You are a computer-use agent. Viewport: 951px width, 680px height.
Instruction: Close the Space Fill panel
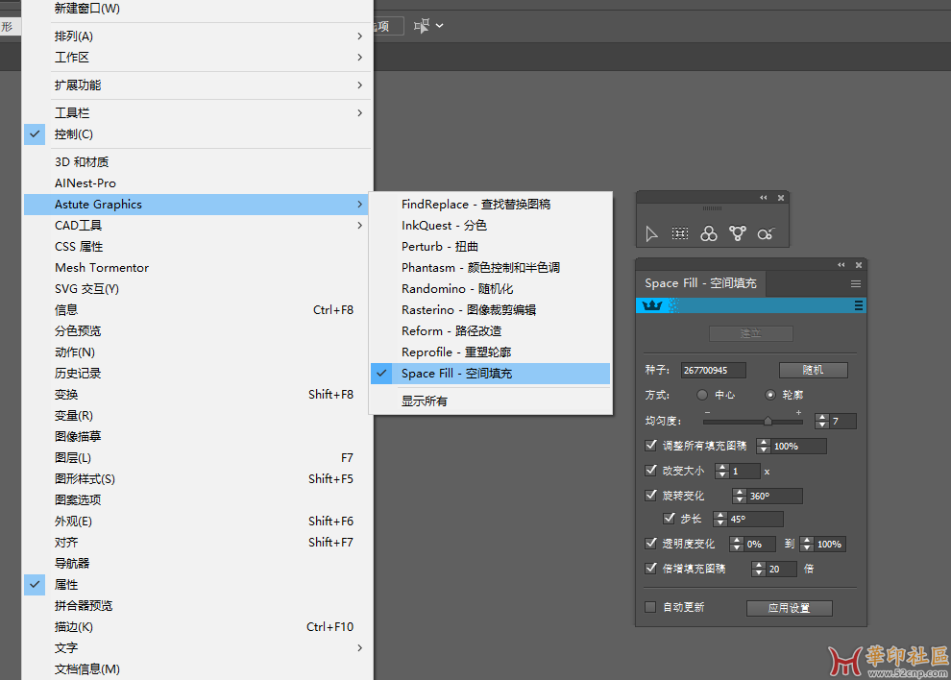[859, 264]
